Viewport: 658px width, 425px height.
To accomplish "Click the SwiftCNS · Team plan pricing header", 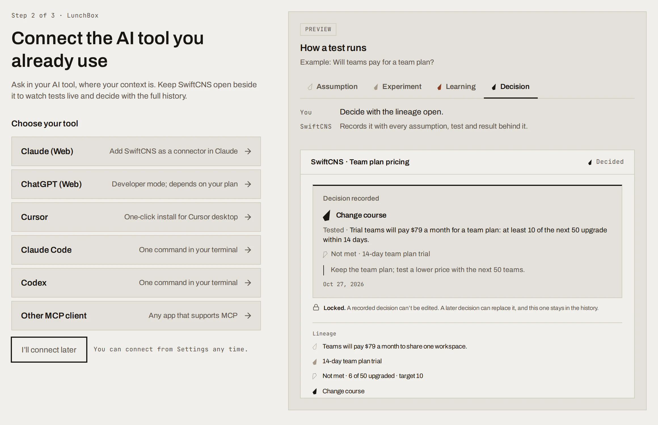I will pyautogui.click(x=360, y=162).
